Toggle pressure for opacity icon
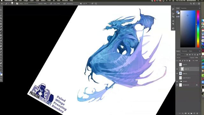 (x=51, y=4)
